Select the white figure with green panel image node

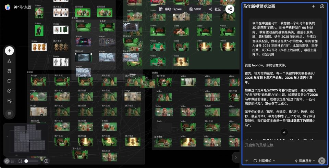61,30
